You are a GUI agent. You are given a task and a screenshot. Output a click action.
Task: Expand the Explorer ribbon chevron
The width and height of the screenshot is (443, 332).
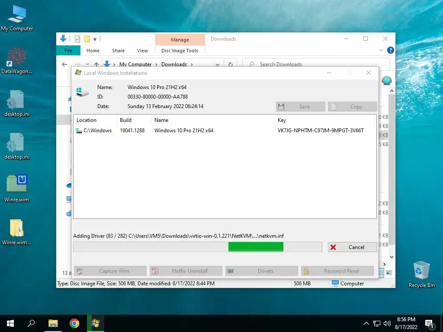click(x=381, y=50)
